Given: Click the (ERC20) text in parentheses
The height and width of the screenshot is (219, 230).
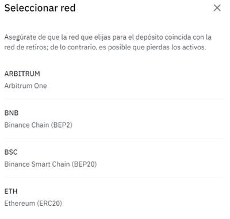Looking at the screenshot, I should point(49,203).
